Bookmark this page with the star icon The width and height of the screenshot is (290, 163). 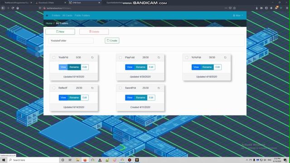tap(235, 8)
